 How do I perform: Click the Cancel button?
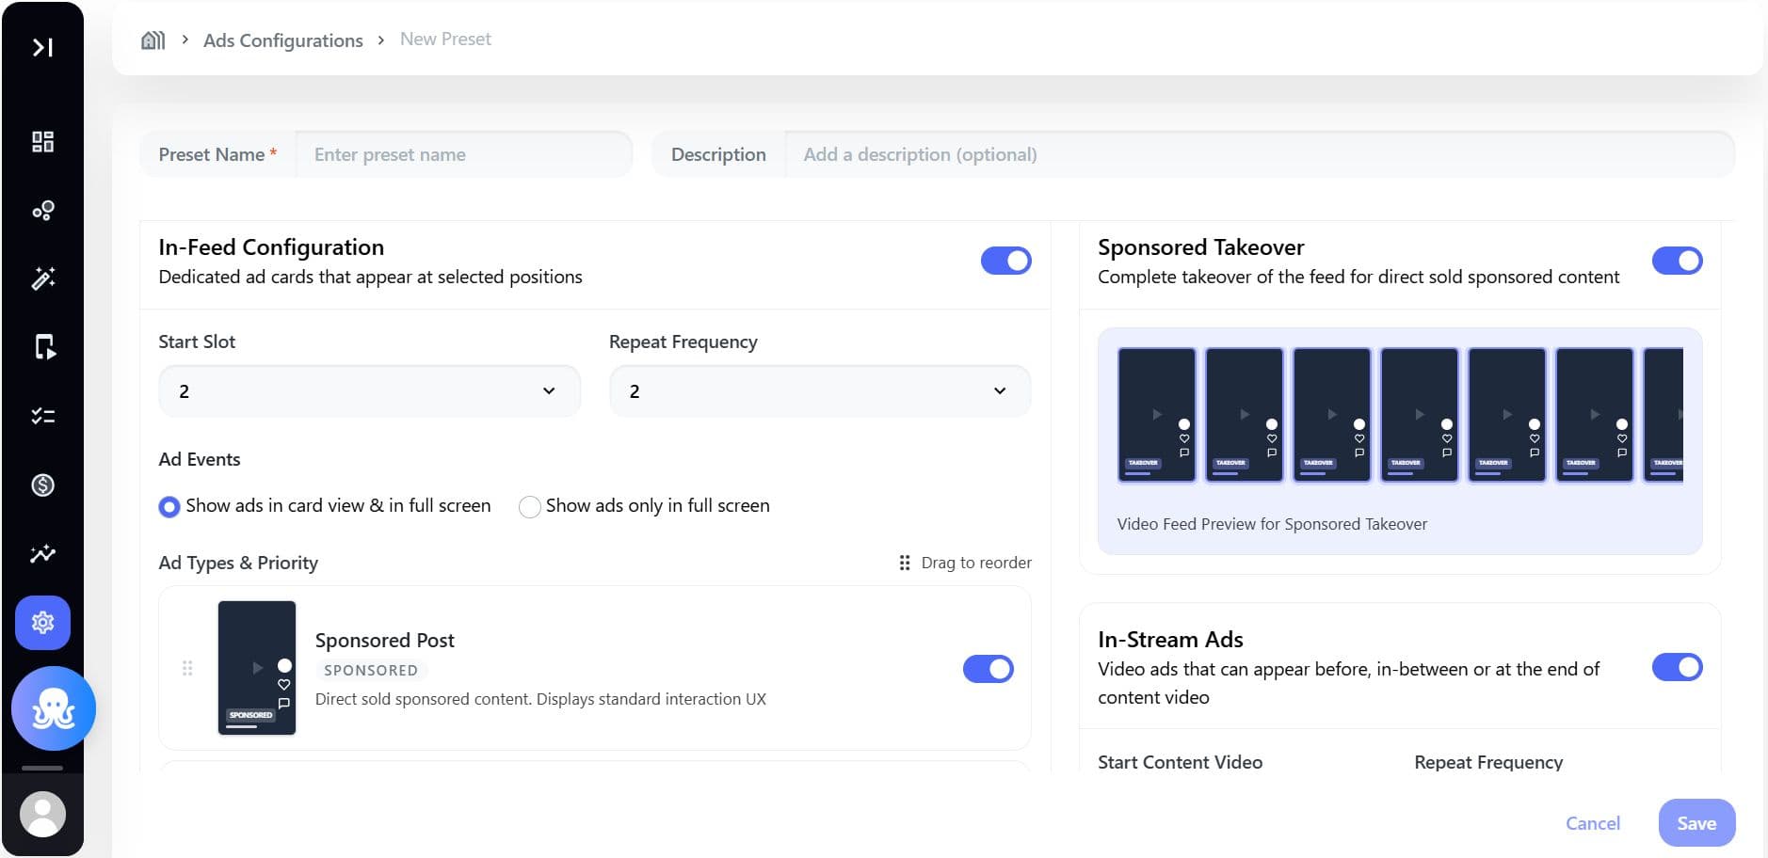pos(1592,823)
